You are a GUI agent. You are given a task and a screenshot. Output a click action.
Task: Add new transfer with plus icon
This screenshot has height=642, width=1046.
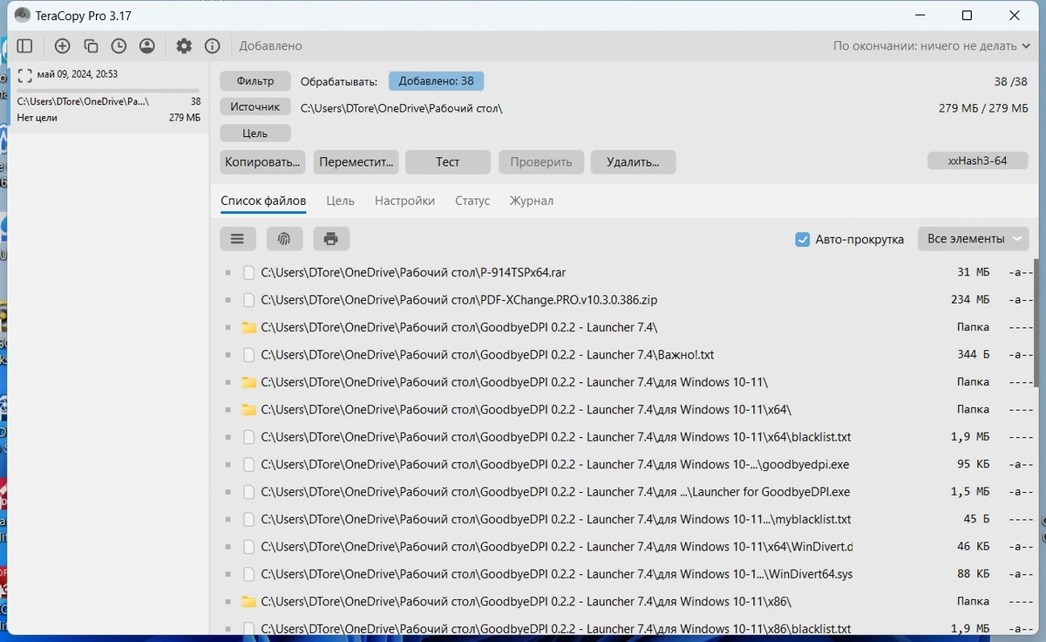pos(62,46)
